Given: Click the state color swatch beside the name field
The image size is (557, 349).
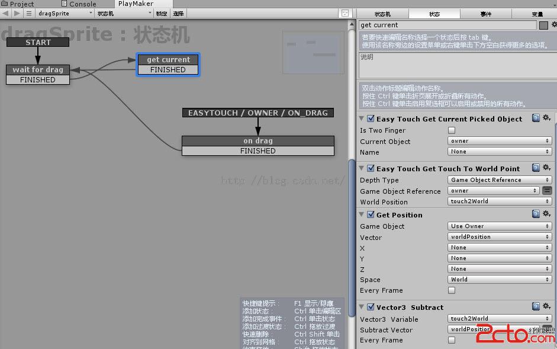Looking at the screenshot, I should pos(543,25).
